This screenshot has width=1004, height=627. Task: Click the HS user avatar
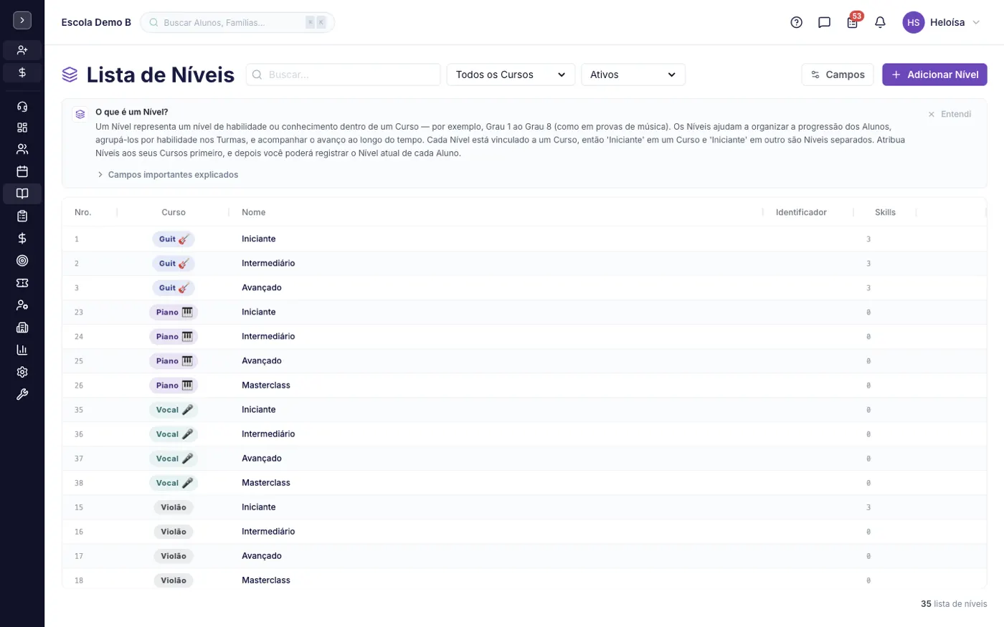pos(913,22)
